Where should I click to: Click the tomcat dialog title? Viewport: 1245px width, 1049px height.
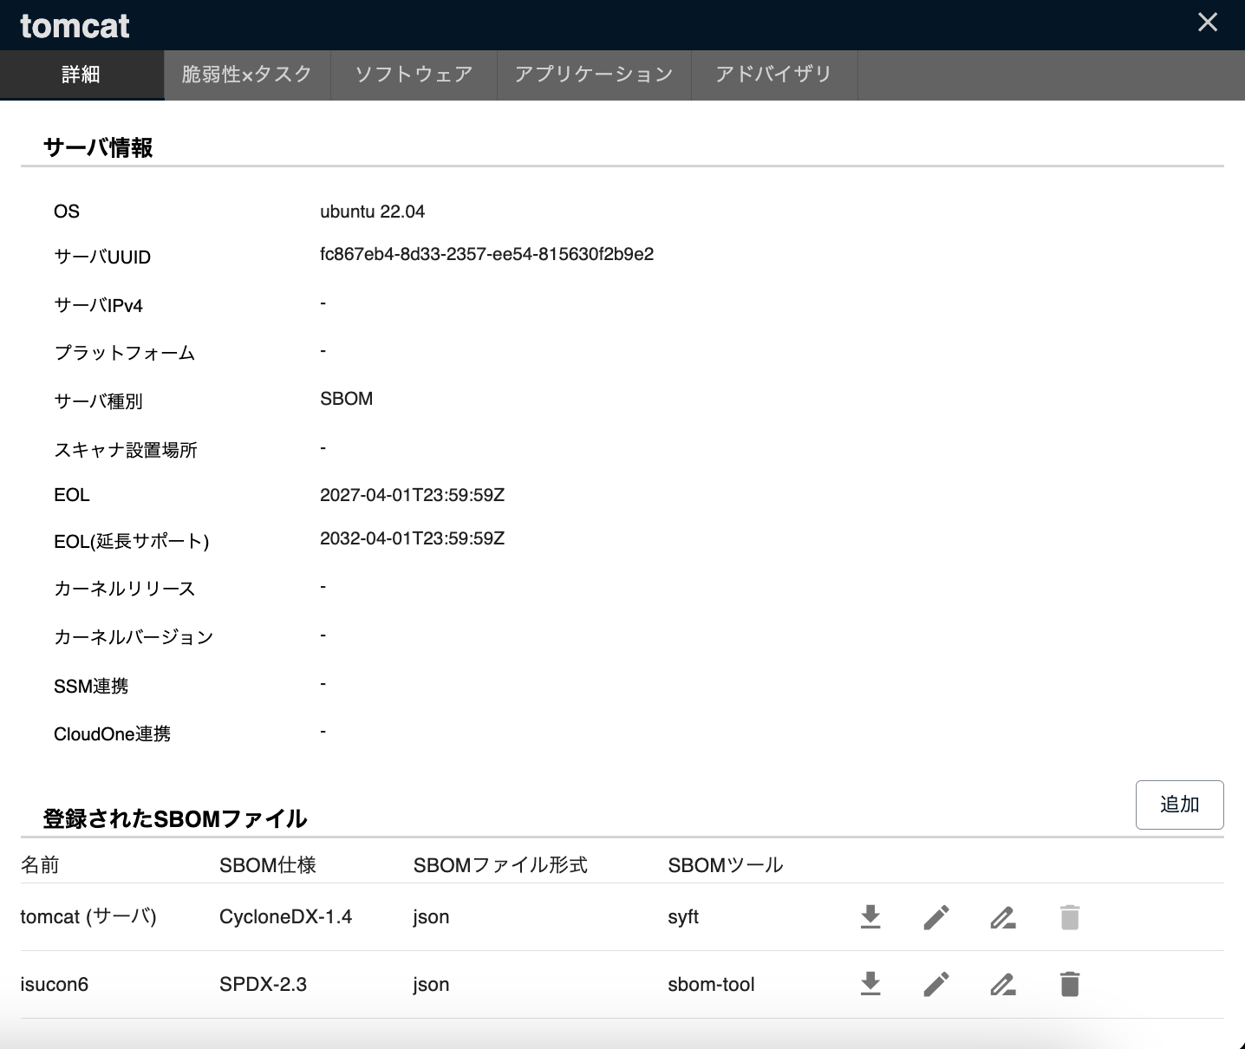pyautogui.click(x=75, y=25)
